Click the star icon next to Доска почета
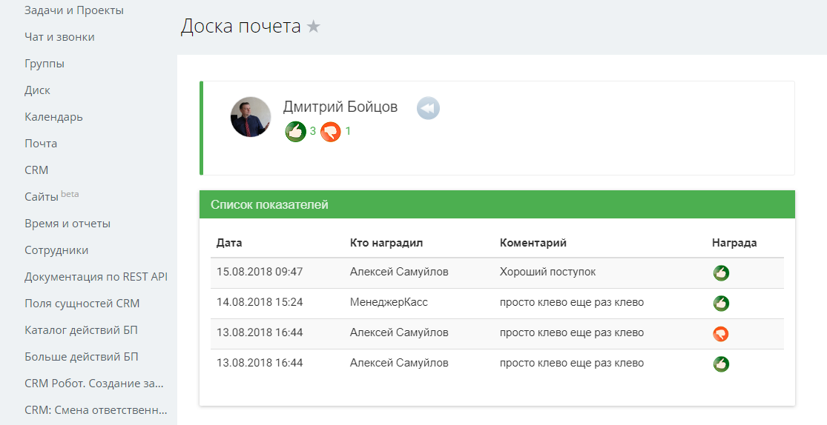 [314, 27]
